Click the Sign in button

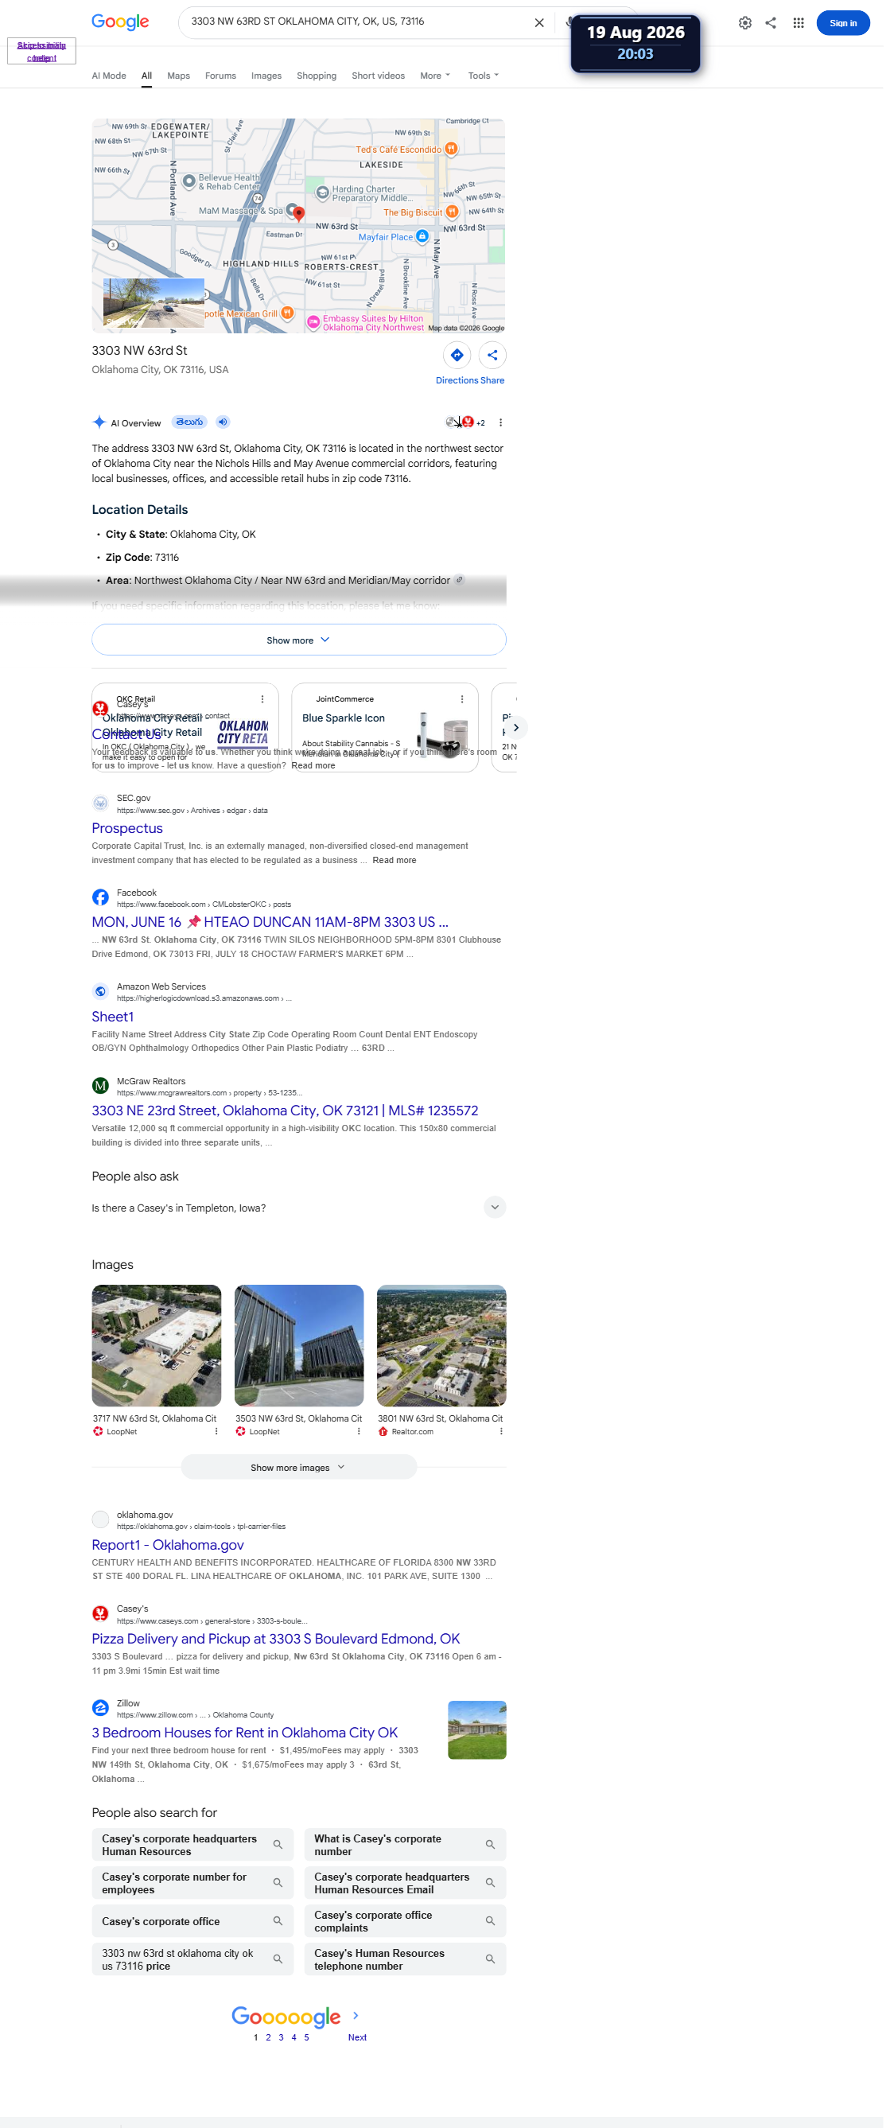click(844, 23)
